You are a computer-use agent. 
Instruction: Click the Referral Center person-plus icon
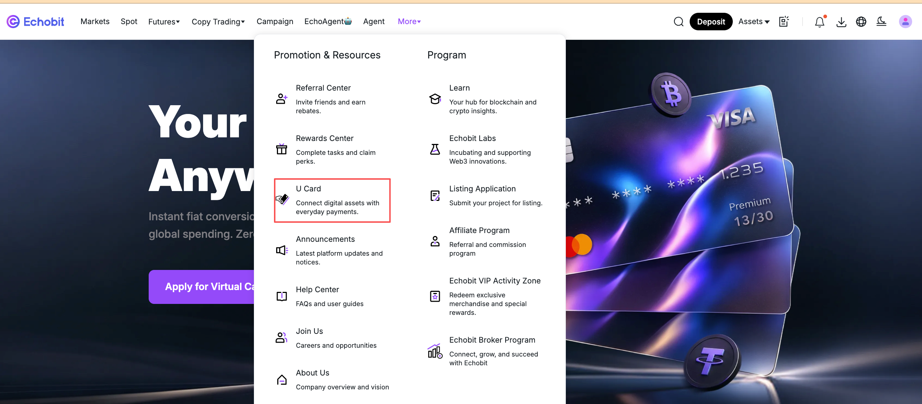pyautogui.click(x=282, y=99)
